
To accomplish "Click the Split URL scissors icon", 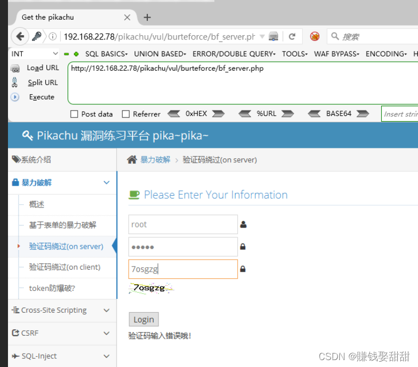I will pos(15,82).
